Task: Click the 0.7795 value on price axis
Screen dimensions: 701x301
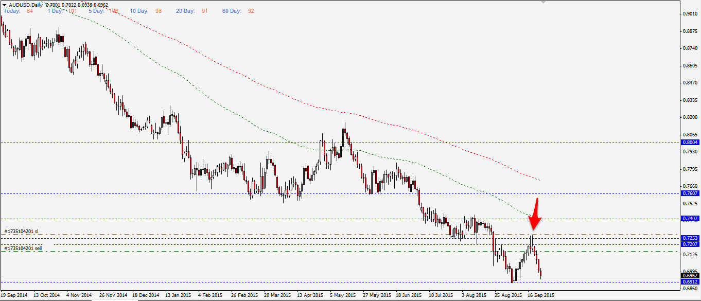Action: pyautogui.click(x=691, y=169)
